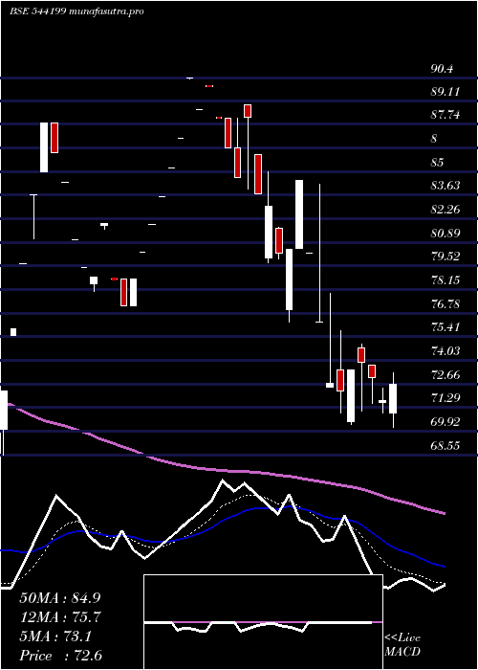Select the 74.03 price axis label

pyautogui.click(x=445, y=351)
